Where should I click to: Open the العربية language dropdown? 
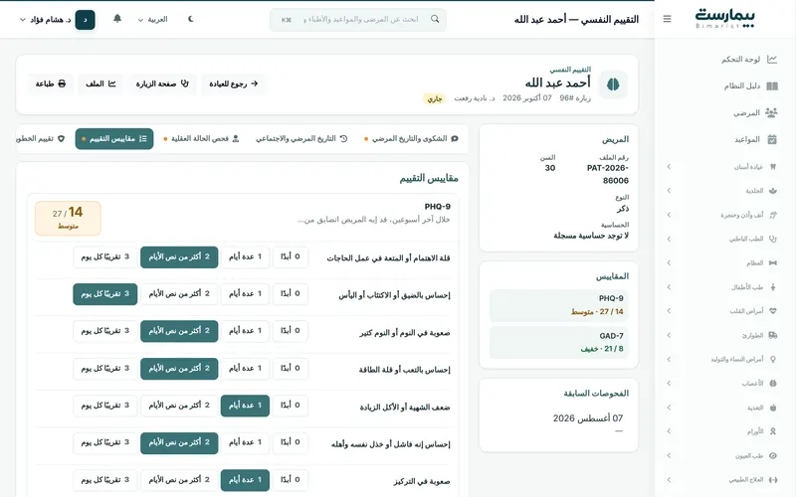click(x=152, y=19)
